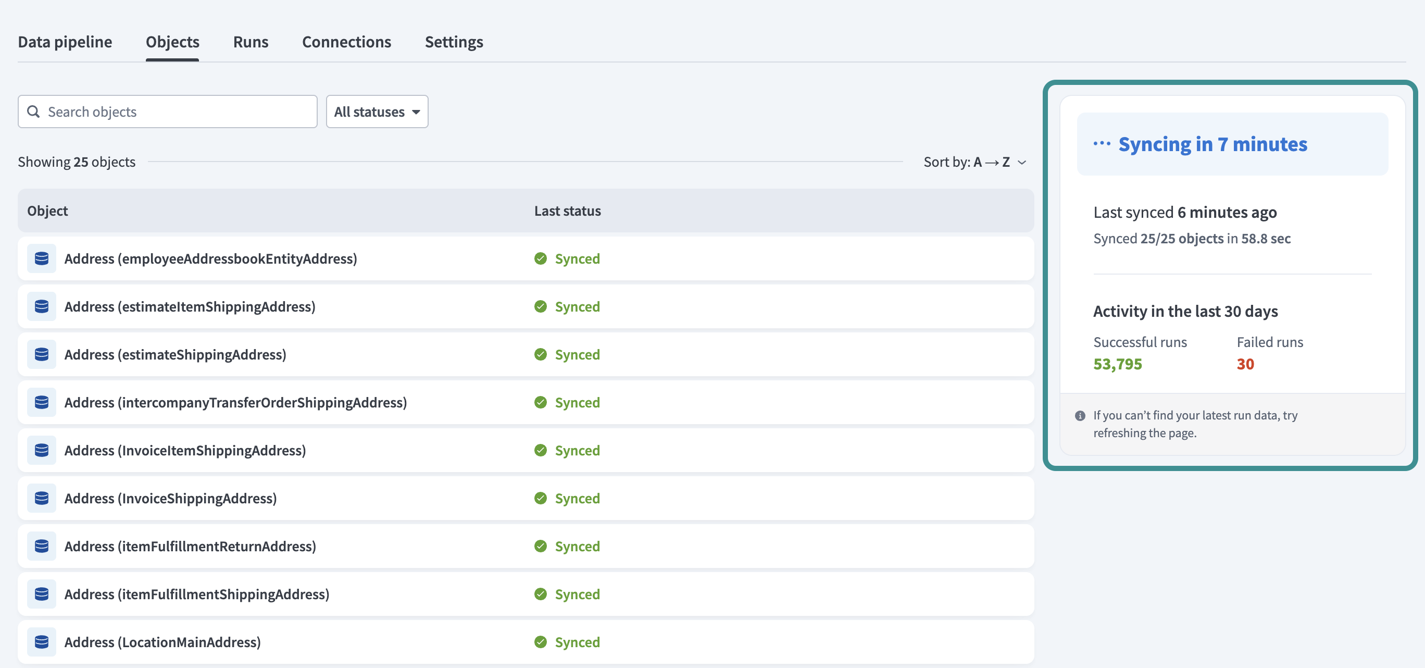This screenshot has height=668, width=1425.
Task: Select the Failed runs count of 30
Action: pyautogui.click(x=1245, y=364)
